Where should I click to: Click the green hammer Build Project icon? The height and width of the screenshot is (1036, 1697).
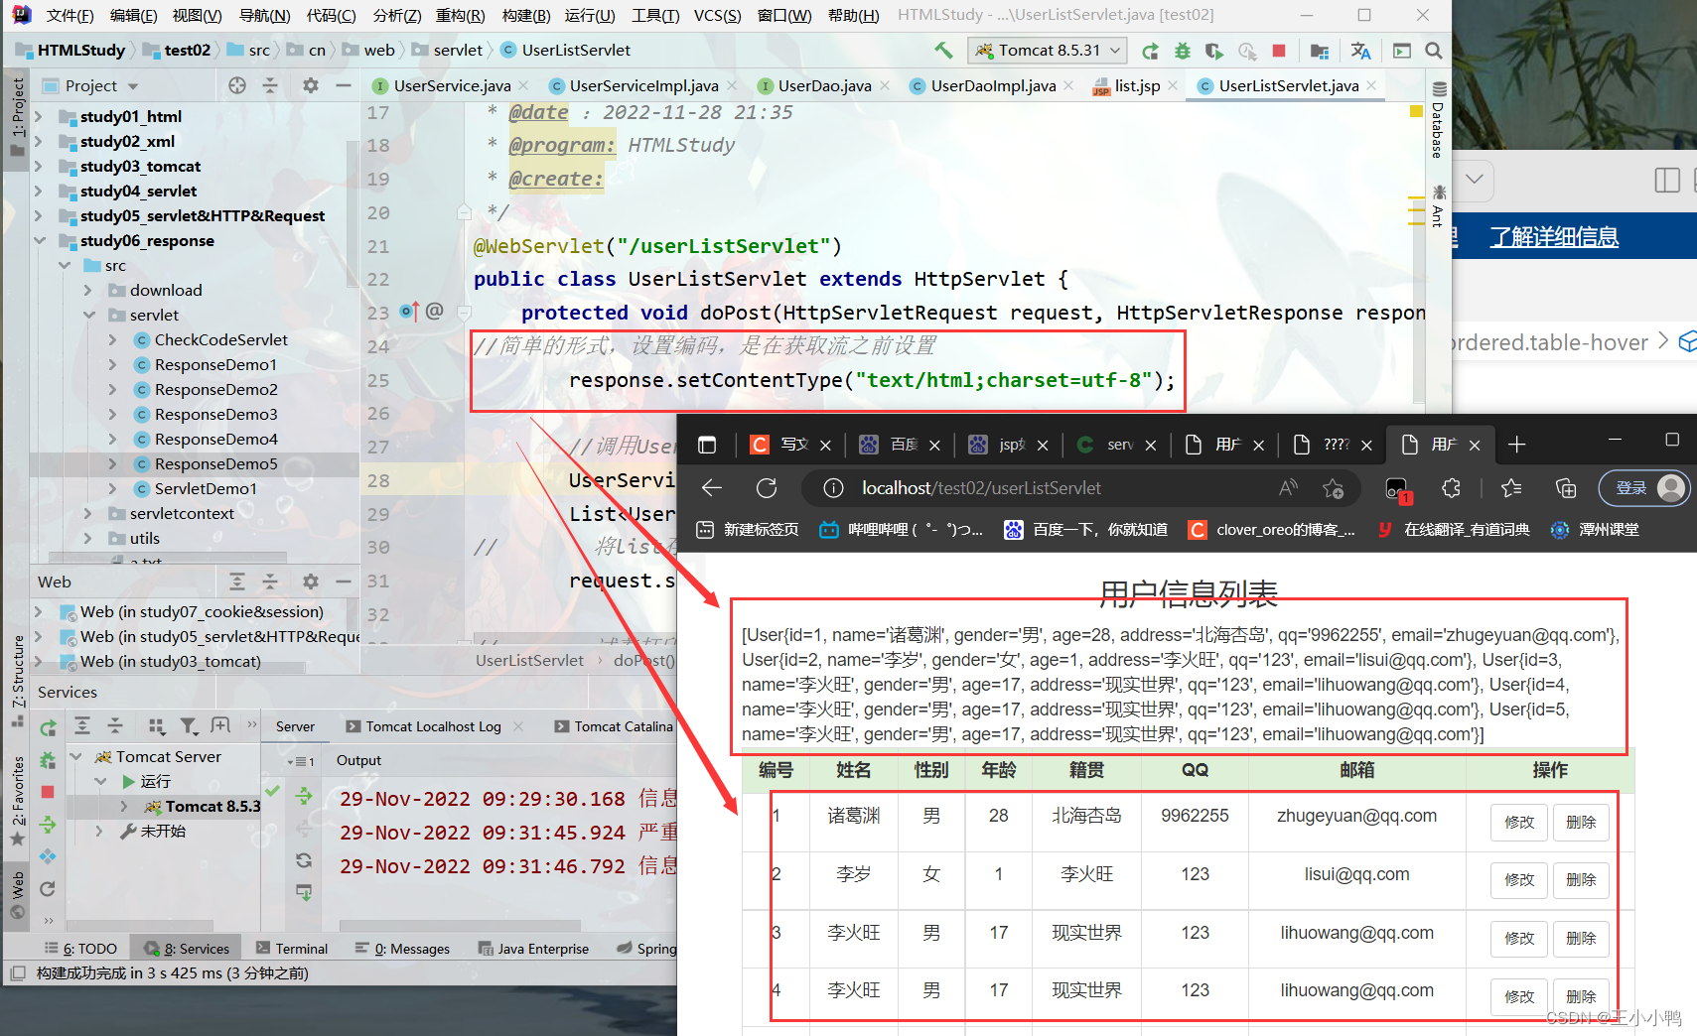[942, 51]
